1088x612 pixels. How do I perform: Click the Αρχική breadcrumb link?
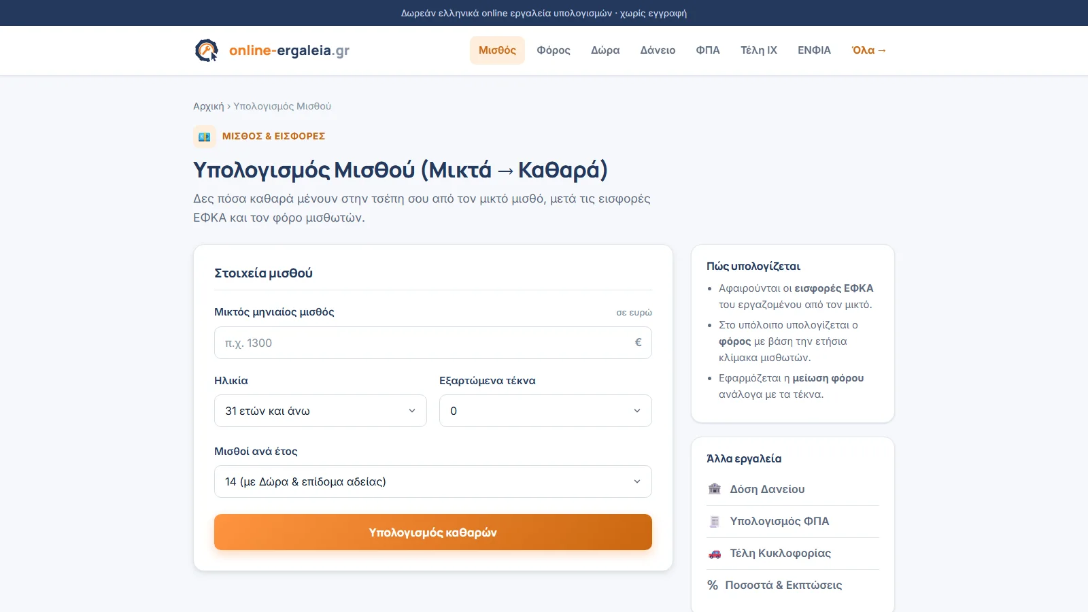point(208,106)
